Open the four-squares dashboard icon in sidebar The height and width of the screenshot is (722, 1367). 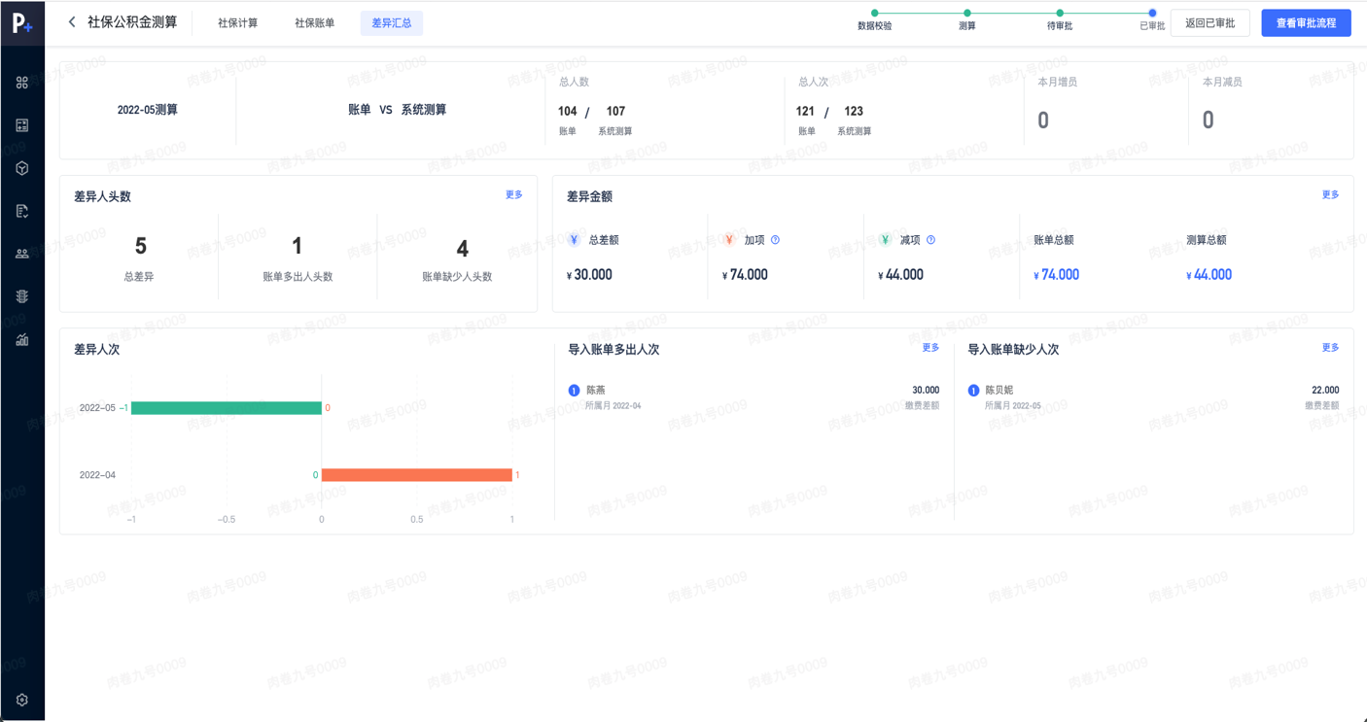coord(22,83)
